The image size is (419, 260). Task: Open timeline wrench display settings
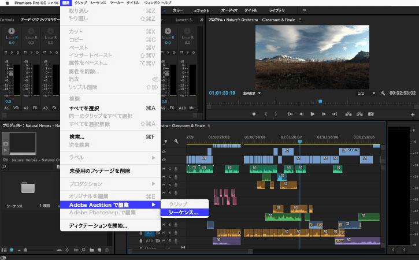(x=176, y=141)
